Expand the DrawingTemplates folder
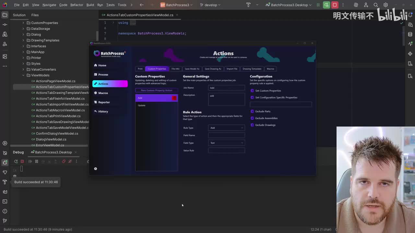Viewport: 415px width, 233px height. coord(23,40)
